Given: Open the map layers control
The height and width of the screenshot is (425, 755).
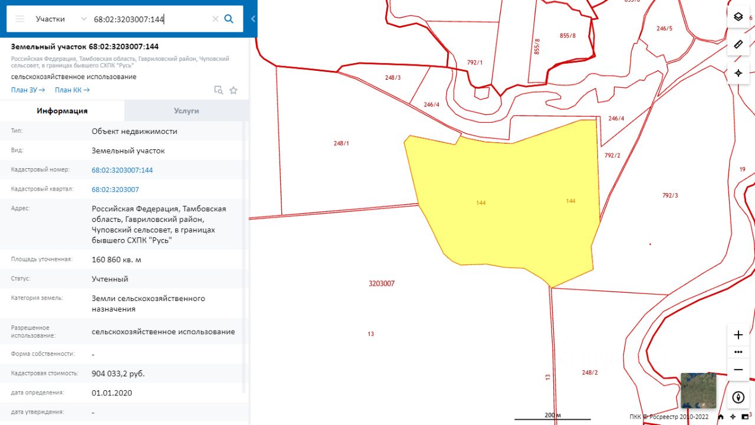Looking at the screenshot, I should (x=738, y=17).
